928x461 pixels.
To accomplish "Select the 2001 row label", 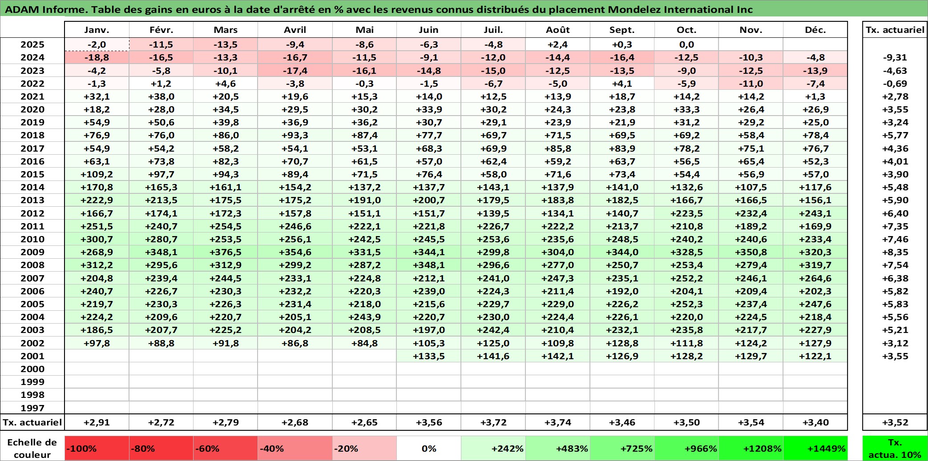I will coord(32,356).
